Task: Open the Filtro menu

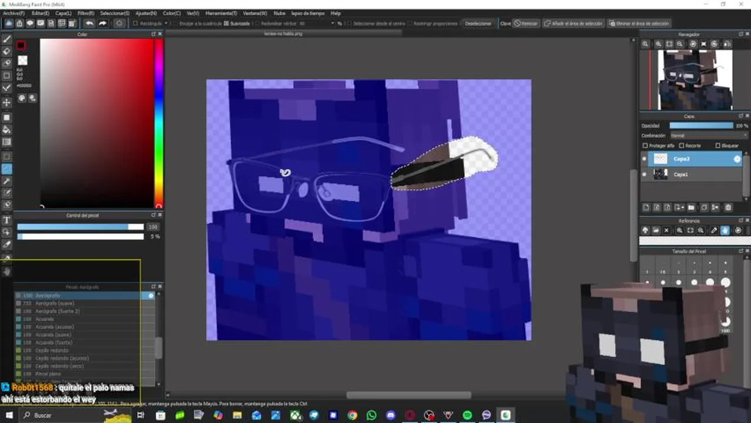Action: pyautogui.click(x=86, y=13)
